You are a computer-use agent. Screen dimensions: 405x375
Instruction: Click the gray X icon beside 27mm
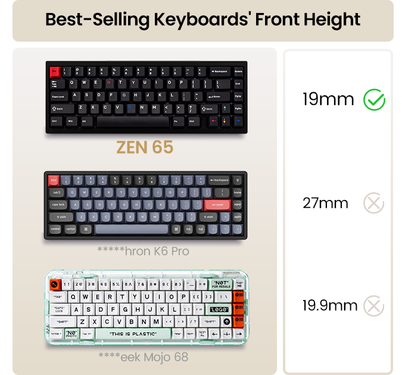click(x=373, y=203)
